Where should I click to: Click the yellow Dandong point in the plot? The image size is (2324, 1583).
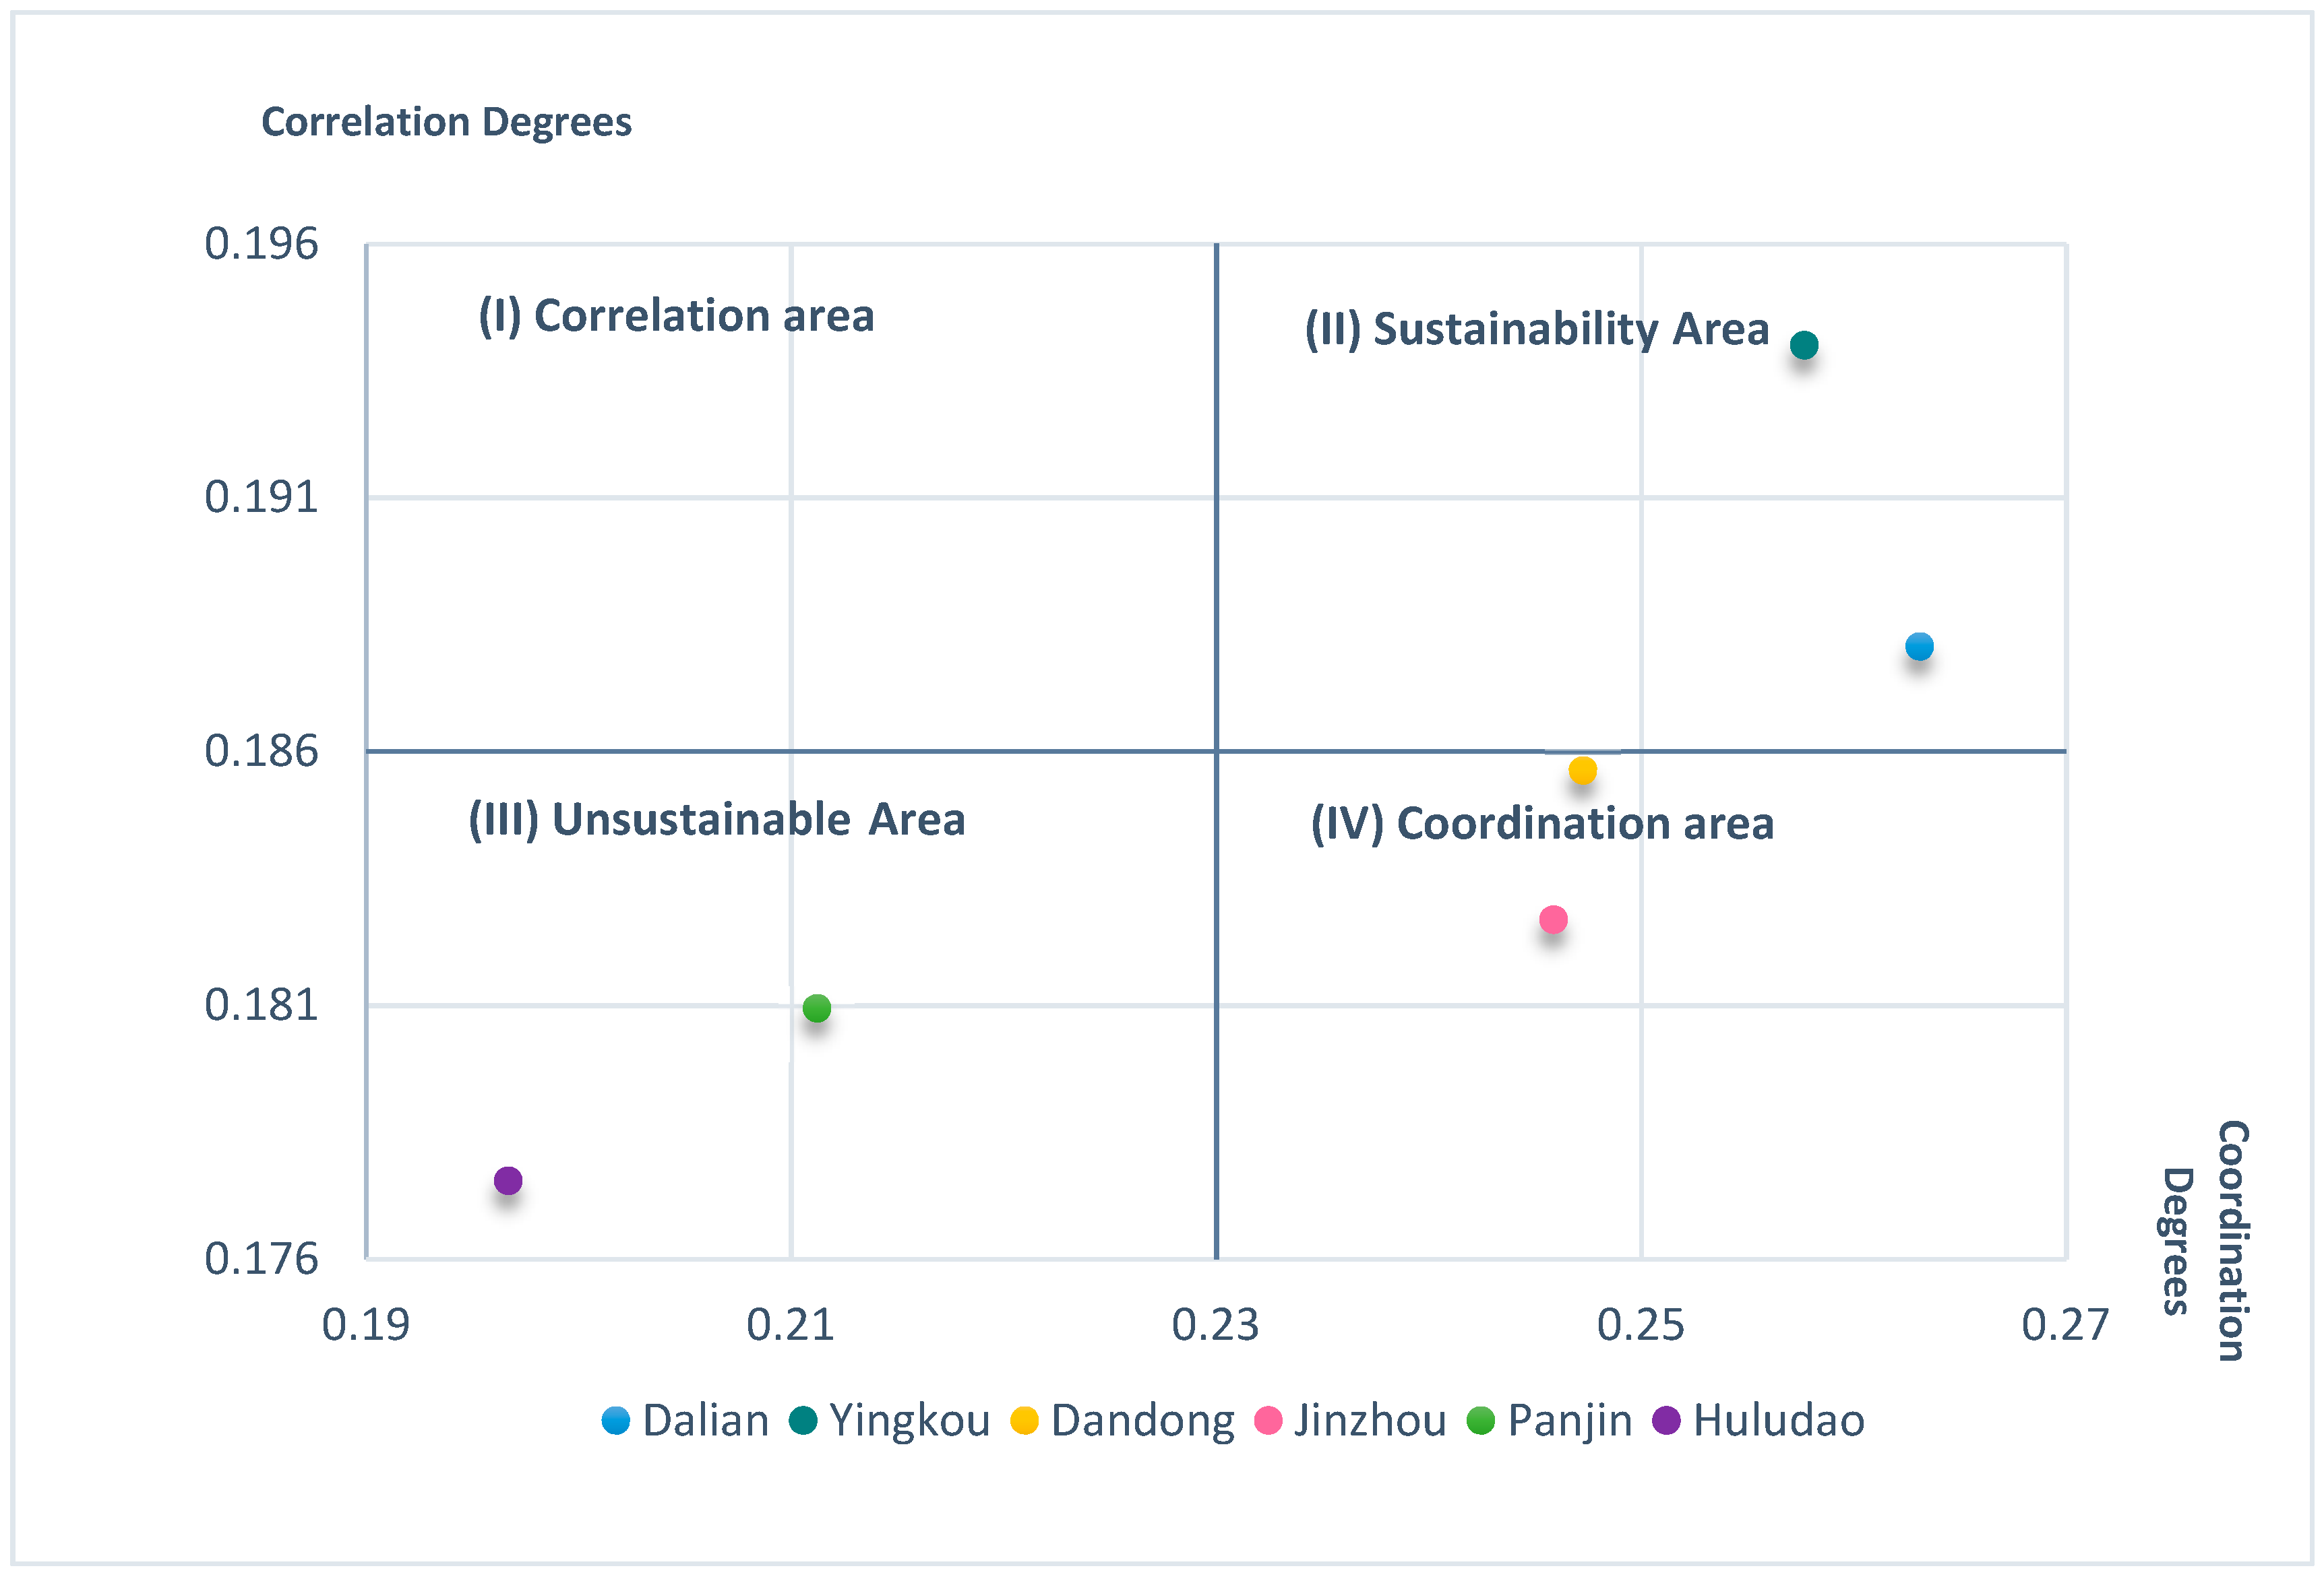coord(1582,771)
